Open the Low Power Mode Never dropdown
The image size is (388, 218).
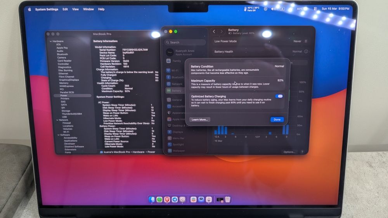(x=300, y=41)
